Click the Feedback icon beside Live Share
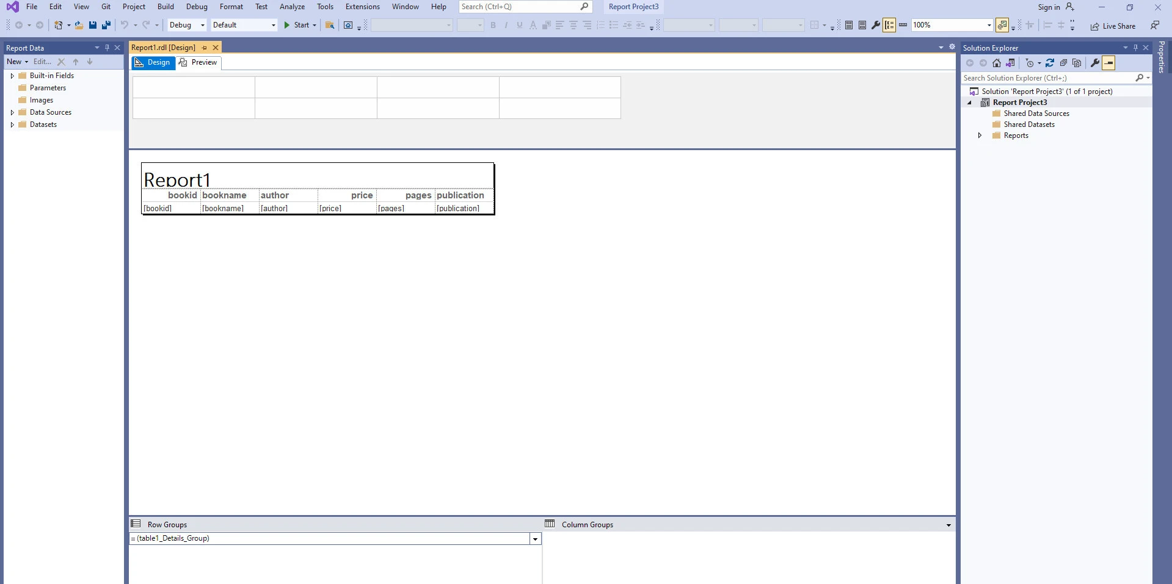The height and width of the screenshot is (584, 1172). (x=1154, y=26)
